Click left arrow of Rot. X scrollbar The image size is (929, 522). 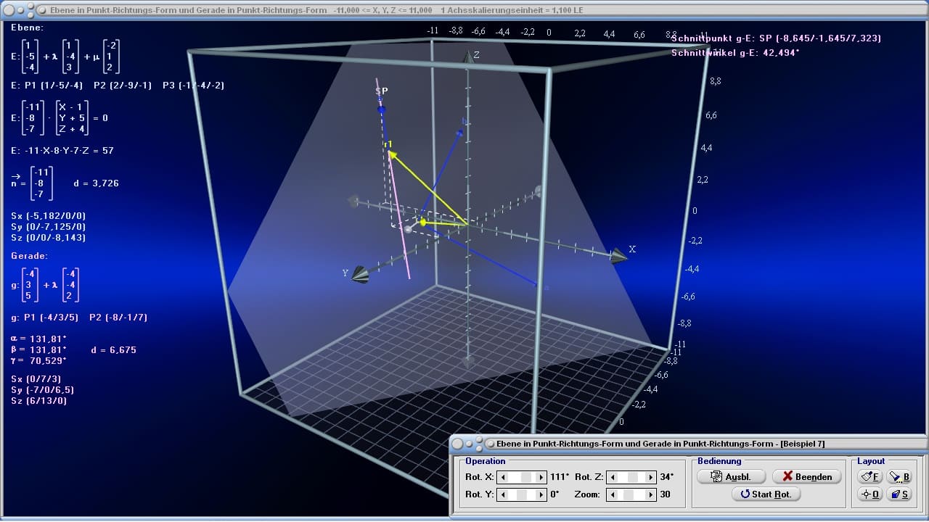[x=503, y=477]
